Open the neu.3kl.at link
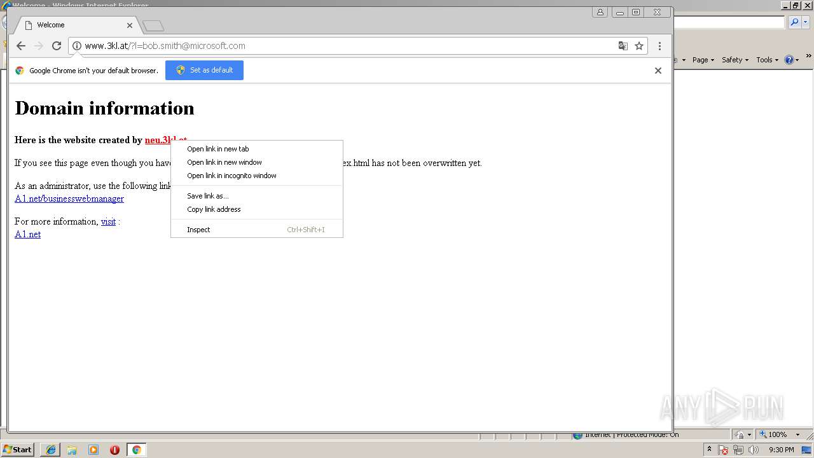Viewport: 814px width, 458px height. coord(157,140)
